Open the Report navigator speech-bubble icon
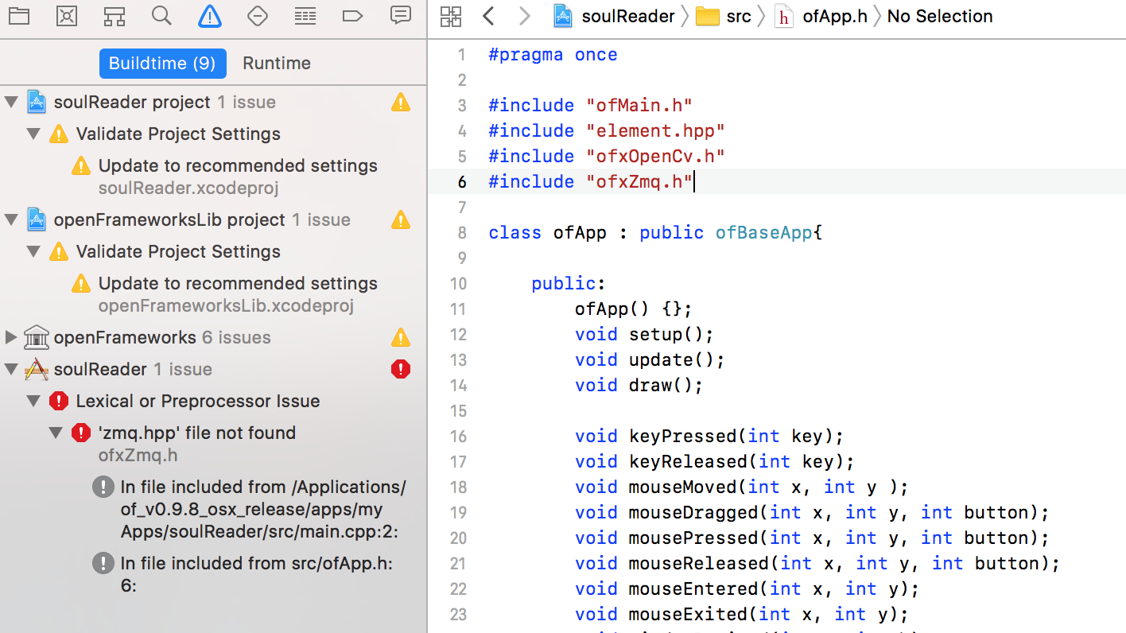The image size is (1126, 633). tap(401, 15)
